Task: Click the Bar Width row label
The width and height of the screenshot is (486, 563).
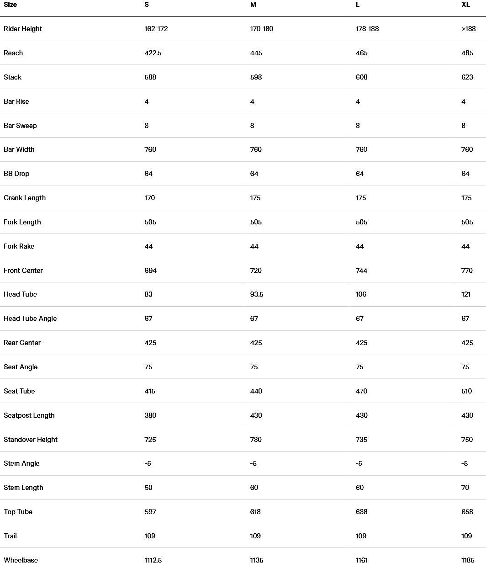Action: pyautogui.click(x=19, y=149)
